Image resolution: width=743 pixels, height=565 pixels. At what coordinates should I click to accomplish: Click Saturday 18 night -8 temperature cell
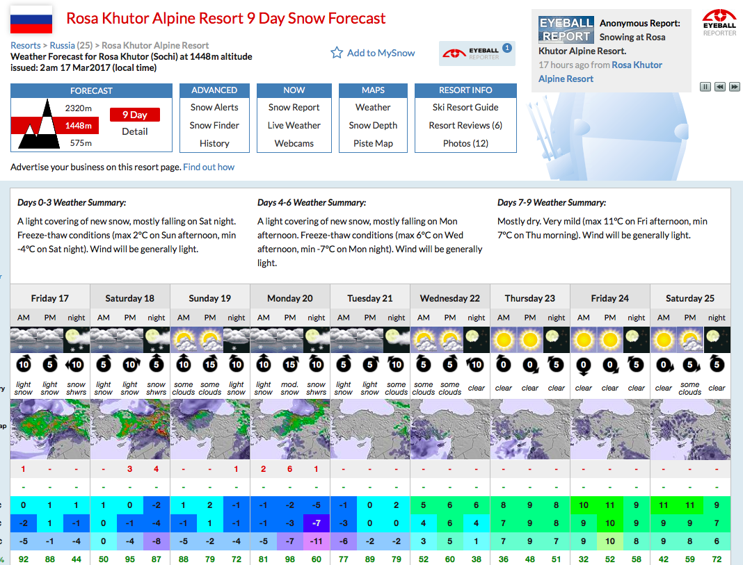coord(157,541)
